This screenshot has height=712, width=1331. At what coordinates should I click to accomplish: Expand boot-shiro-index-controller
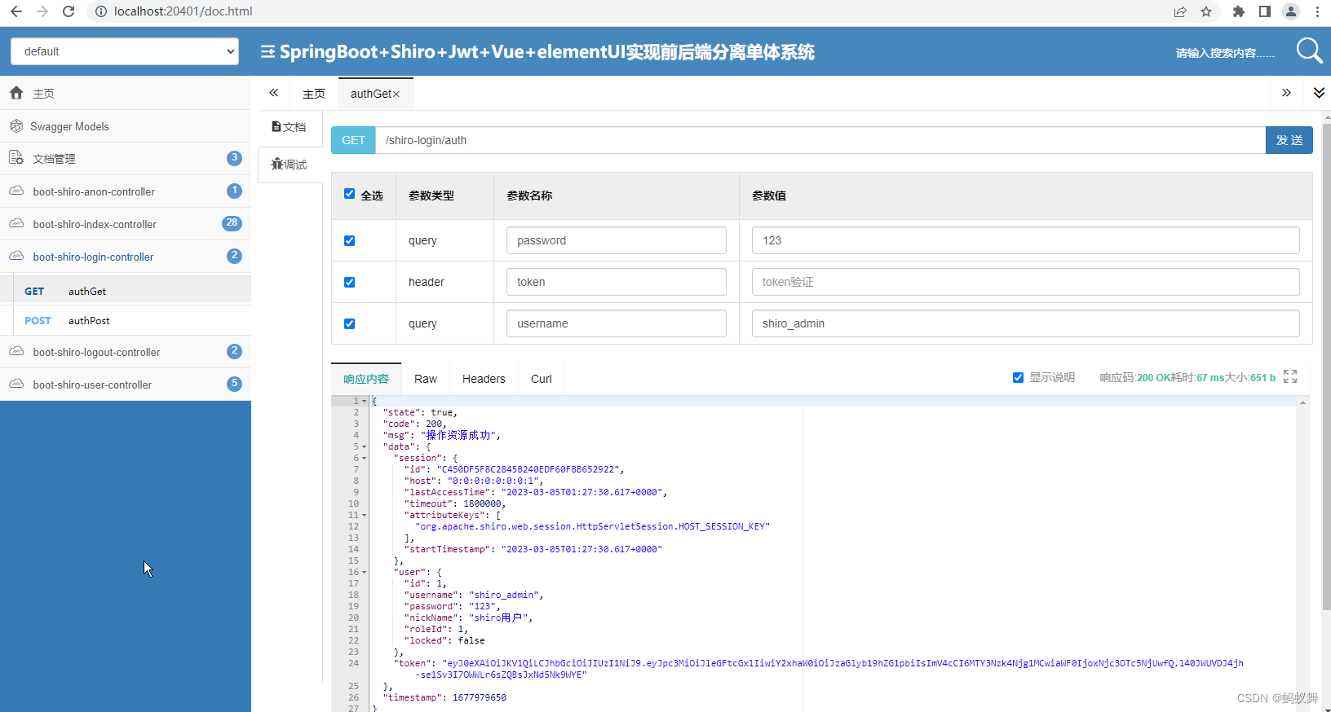pyautogui.click(x=126, y=224)
